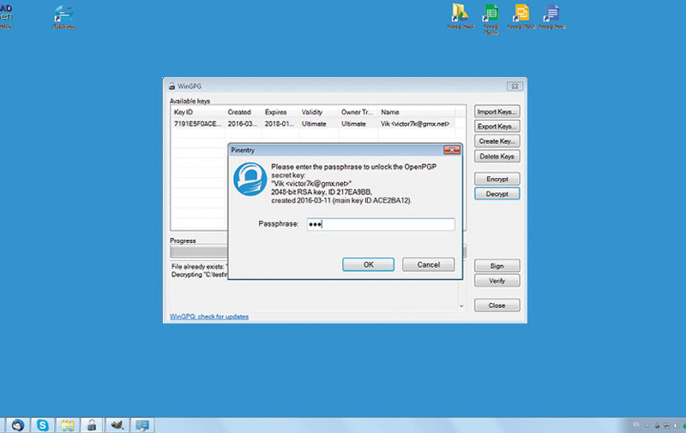Click the Verify button
The height and width of the screenshot is (433, 686).
(x=497, y=281)
